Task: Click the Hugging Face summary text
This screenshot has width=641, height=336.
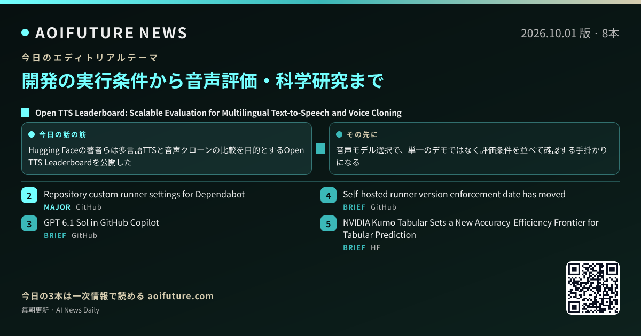Action: pos(166,156)
